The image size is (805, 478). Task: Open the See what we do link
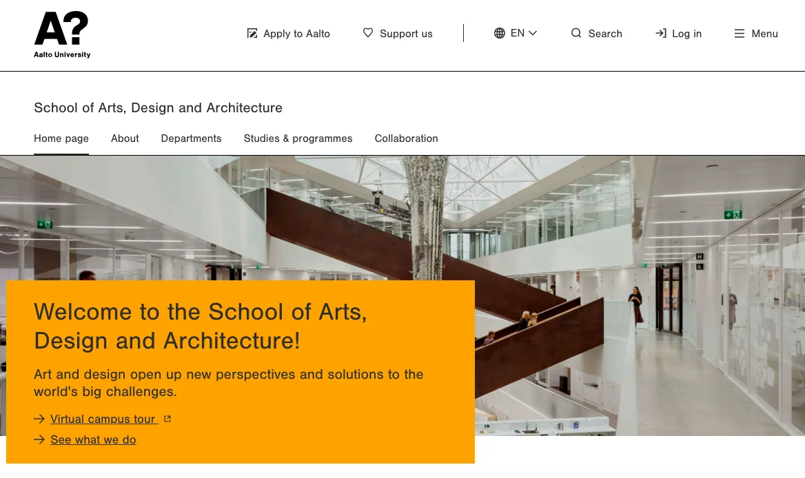(93, 439)
